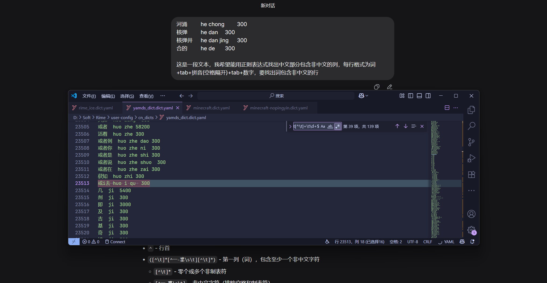Open the 文件(F) menu

coord(89,96)
